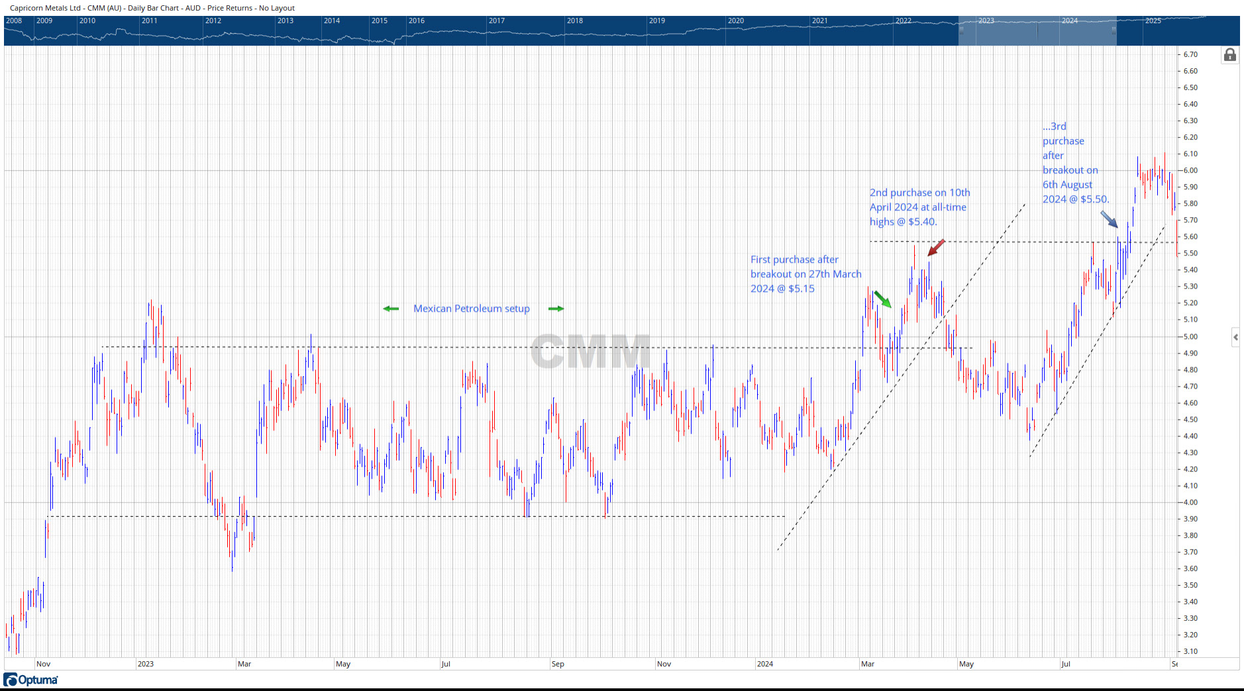This screenshot has height=691, width=1244.
Task: Select the 2025 label in the timeline navigator
Action: 1154,21
